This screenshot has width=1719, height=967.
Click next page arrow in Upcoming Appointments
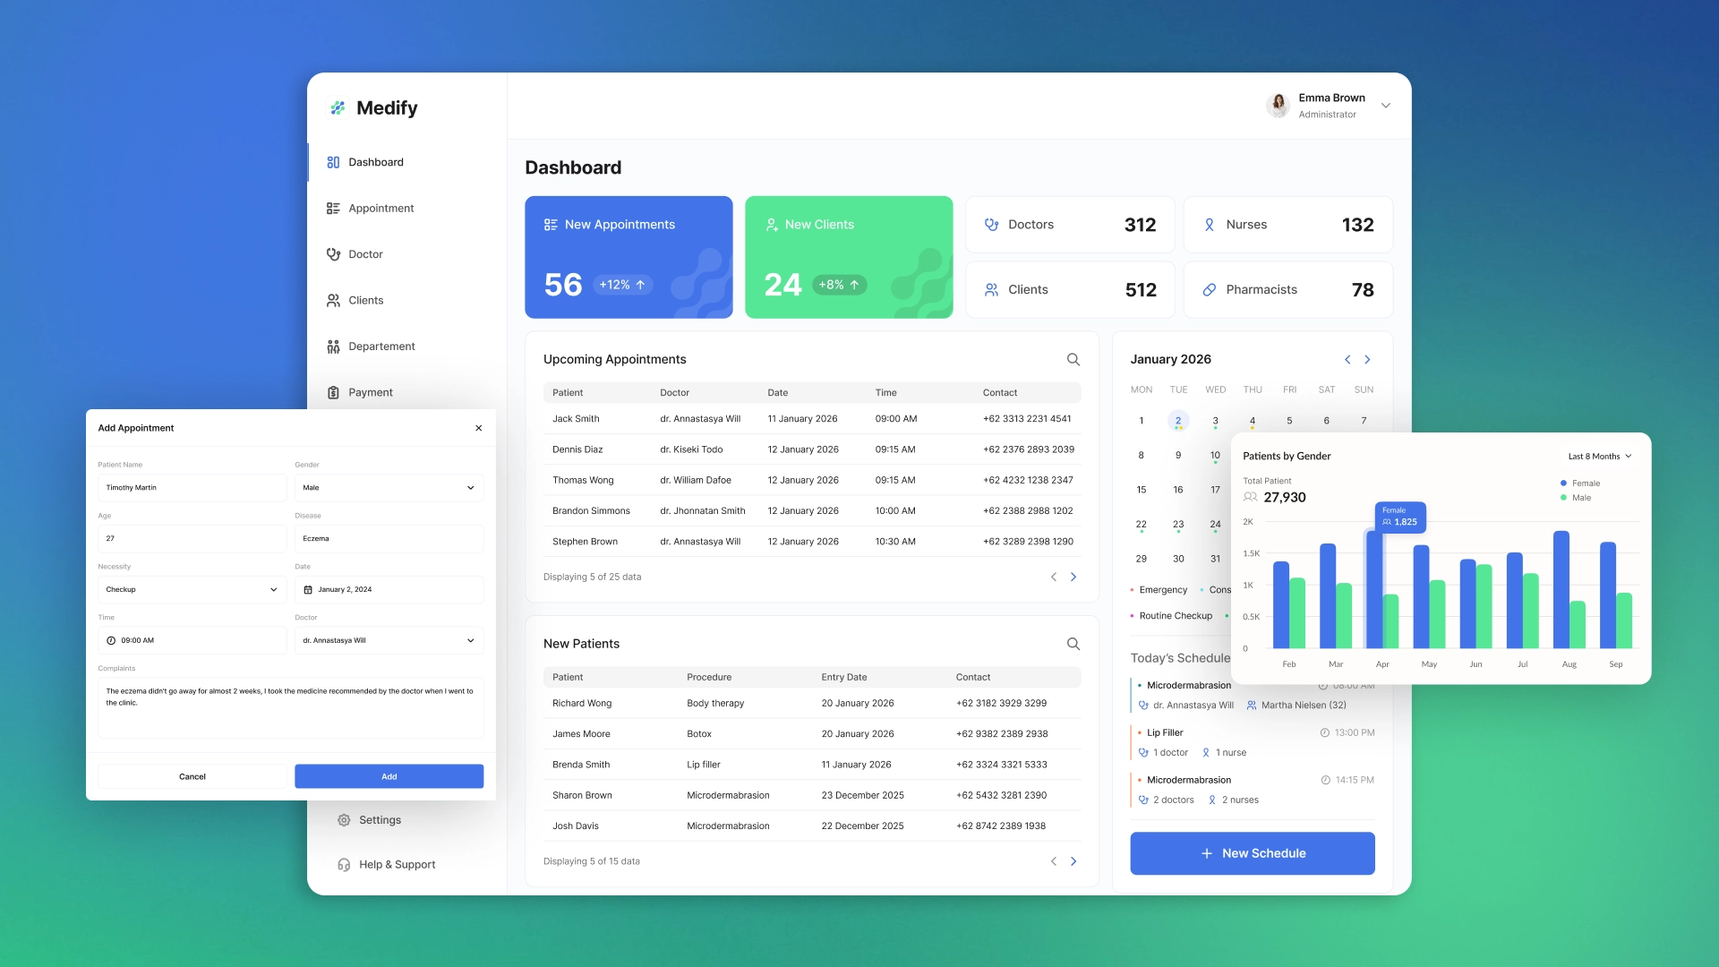pyautogui.click(x=1073, y=577)
